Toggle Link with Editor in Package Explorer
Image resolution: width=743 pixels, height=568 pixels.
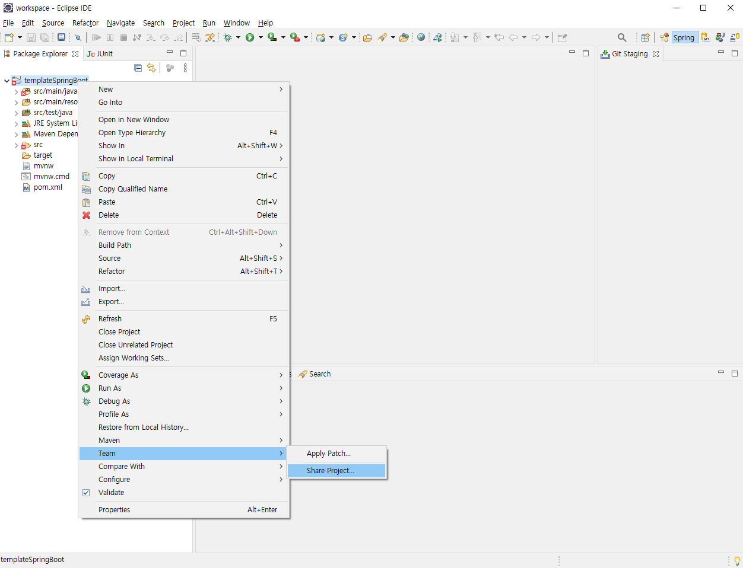click(x=151, y=68)
